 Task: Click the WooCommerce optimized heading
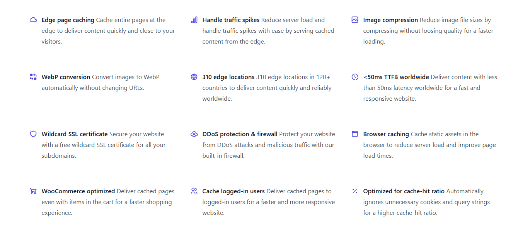point(78,191)
